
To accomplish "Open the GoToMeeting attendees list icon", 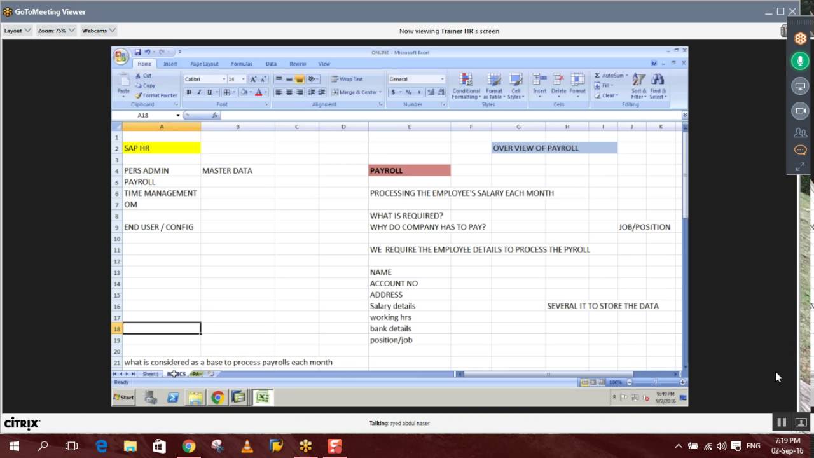I will (800, 133).
